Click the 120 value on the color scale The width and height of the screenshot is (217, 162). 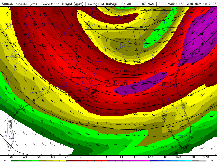[x=136, y=157]
